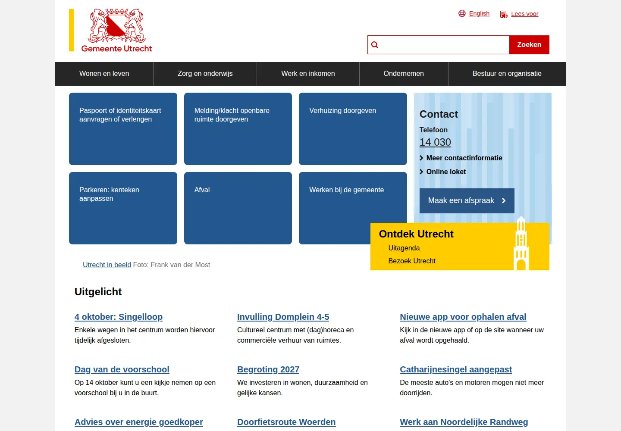Open the Bestuur en organisatie menu

[507, 74]
